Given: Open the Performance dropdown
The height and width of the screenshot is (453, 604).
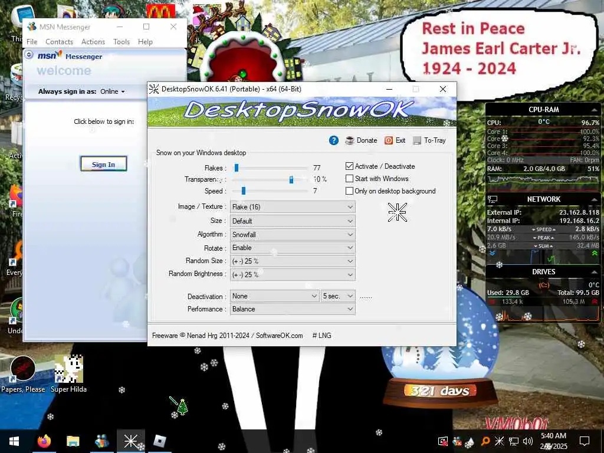Looking at the screenshot, I should coord(293,309).
